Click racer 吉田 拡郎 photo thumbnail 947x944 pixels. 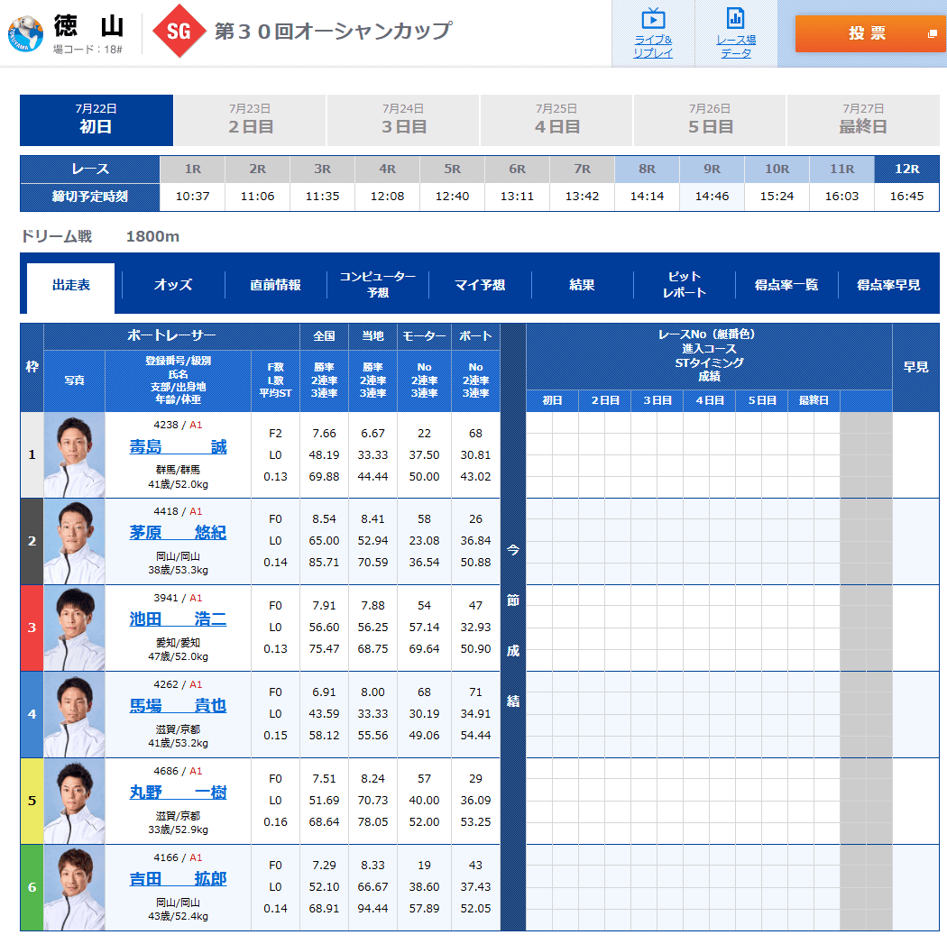click(74, 887)
